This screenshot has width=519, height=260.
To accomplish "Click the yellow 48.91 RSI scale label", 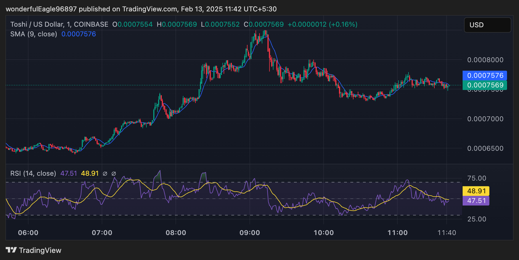I will (476, 191).
